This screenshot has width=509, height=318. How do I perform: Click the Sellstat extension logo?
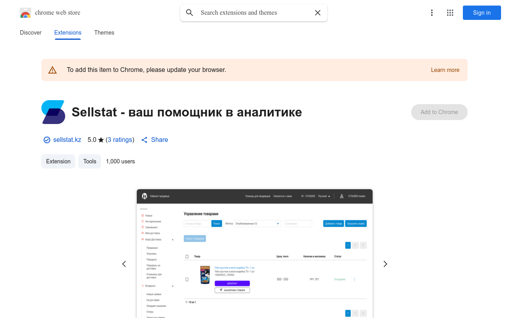[x=53, y=112]
